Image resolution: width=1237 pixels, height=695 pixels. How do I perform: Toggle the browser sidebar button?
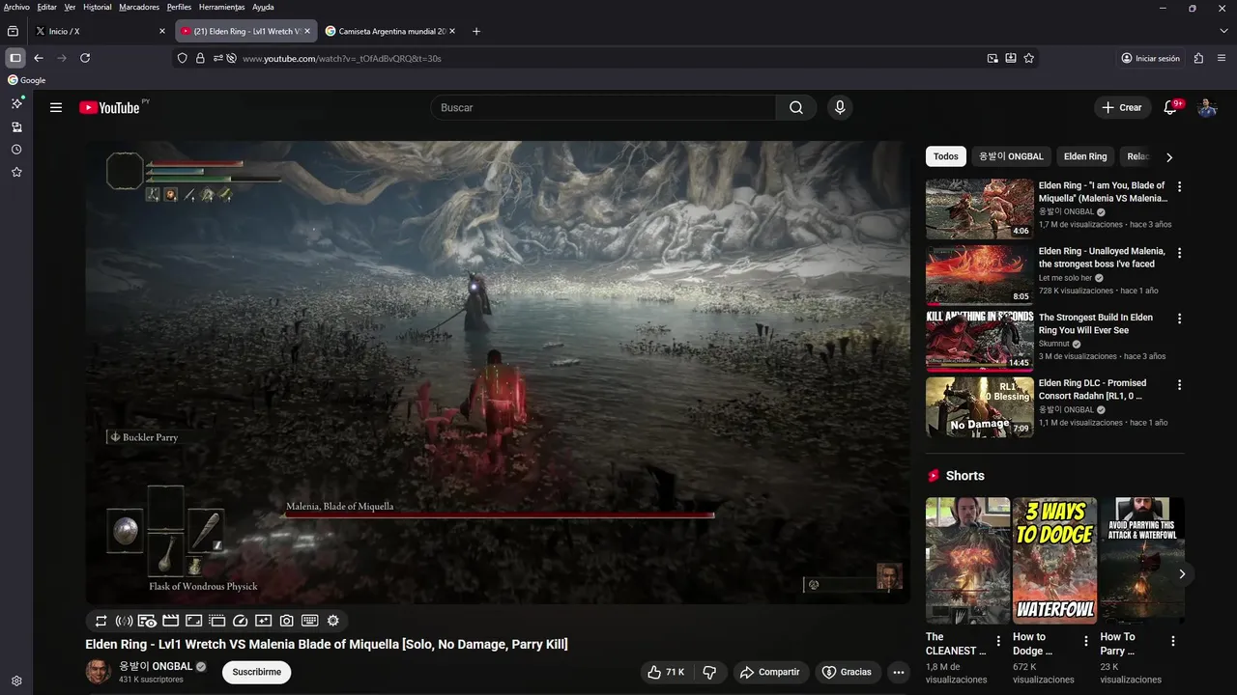(x=14, y=58)
